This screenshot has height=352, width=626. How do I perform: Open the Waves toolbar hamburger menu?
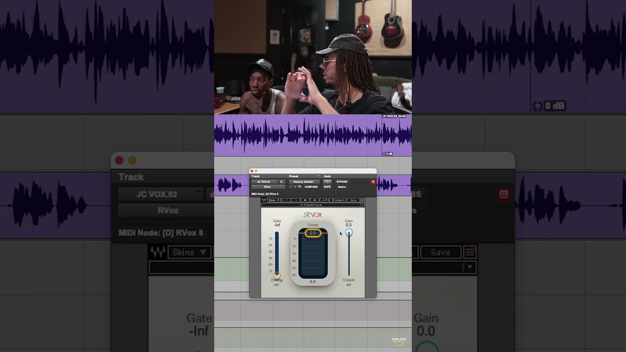click(x=362, y=200)
